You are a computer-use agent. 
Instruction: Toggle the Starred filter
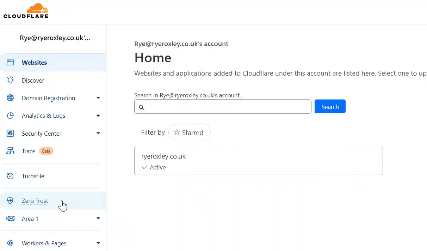[x=189, y=132]
